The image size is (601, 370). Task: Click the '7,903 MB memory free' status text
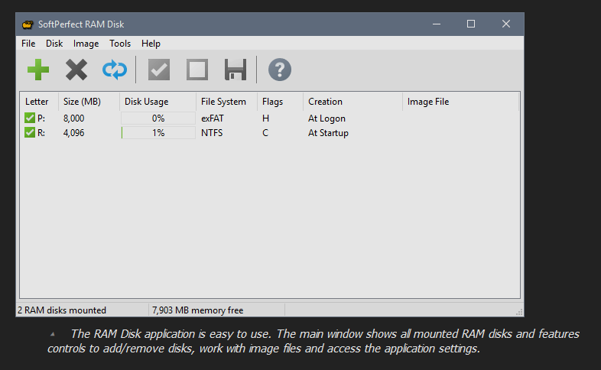tap(197, 310)
